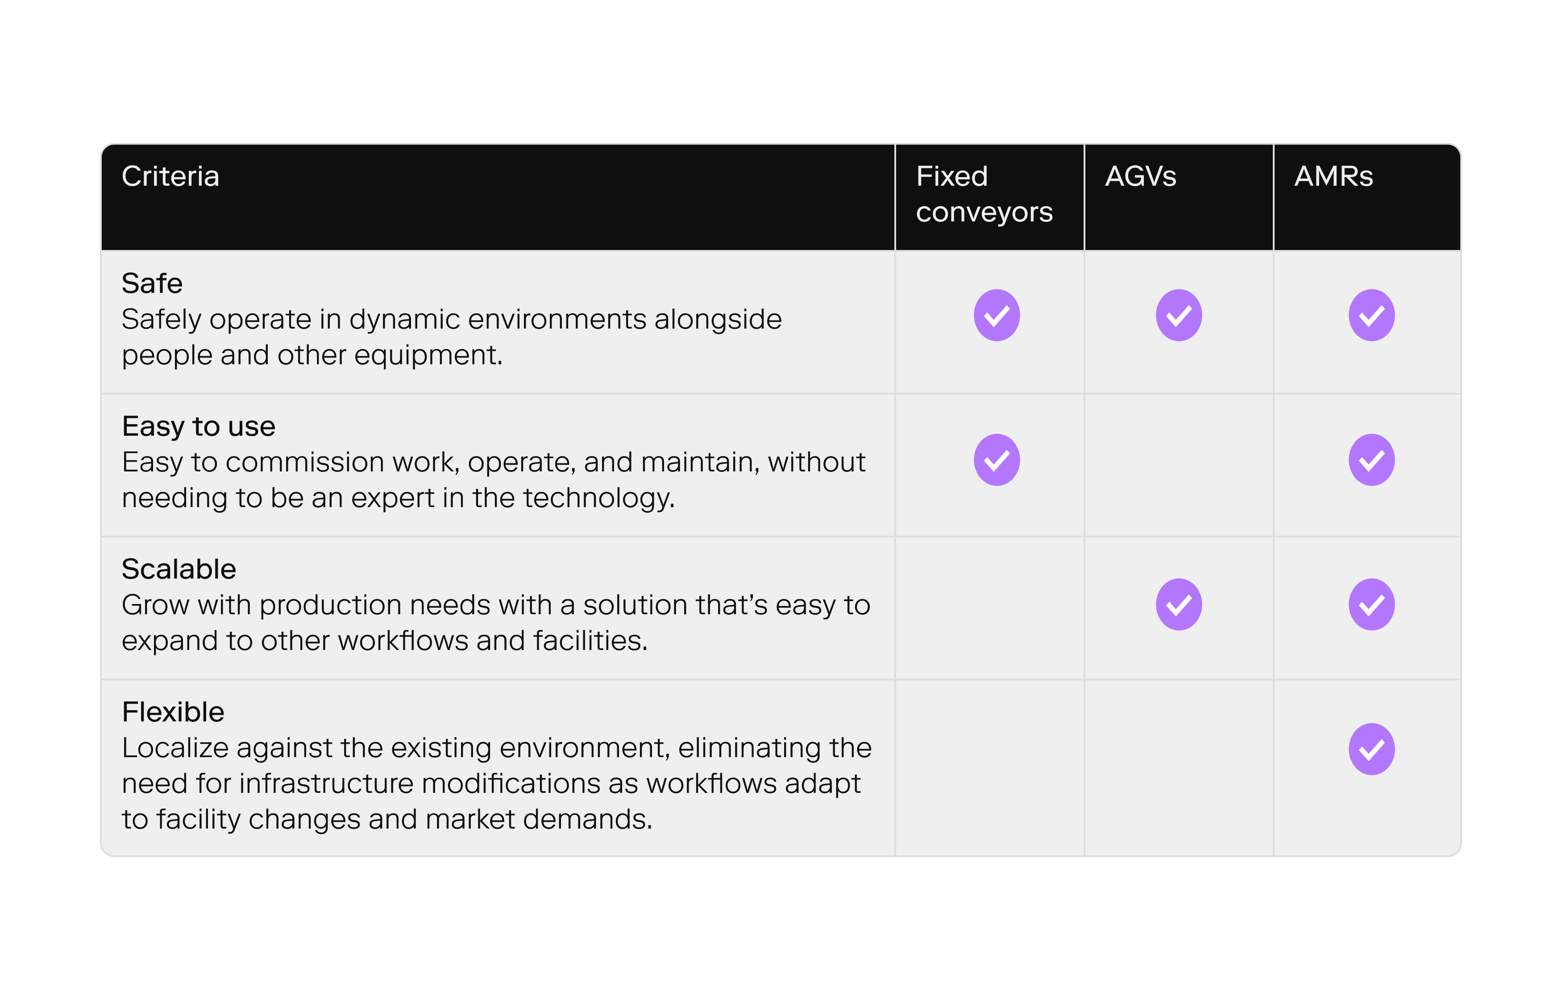Select the Fixed conveyors column header

(x=984, y=194)
